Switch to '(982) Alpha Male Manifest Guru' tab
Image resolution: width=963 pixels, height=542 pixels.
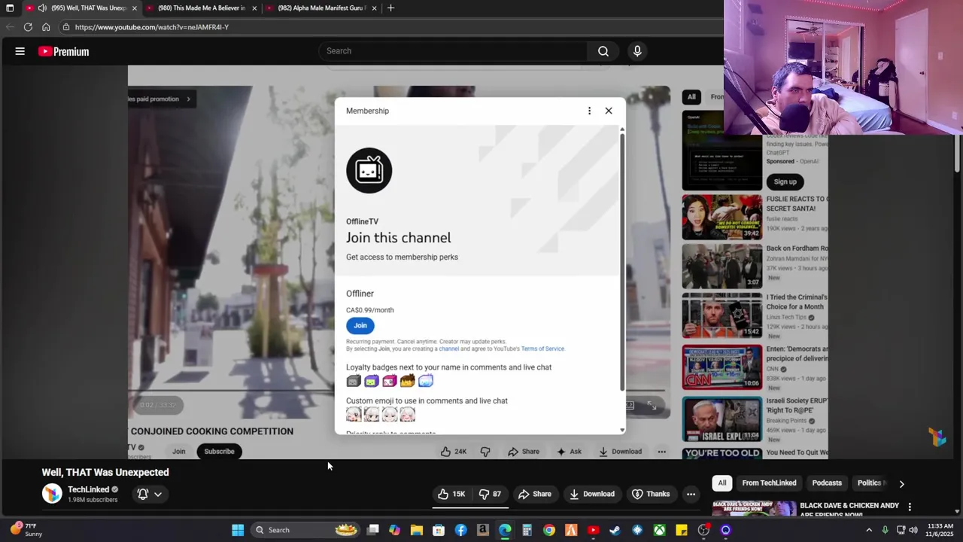[x=322, y=8]
